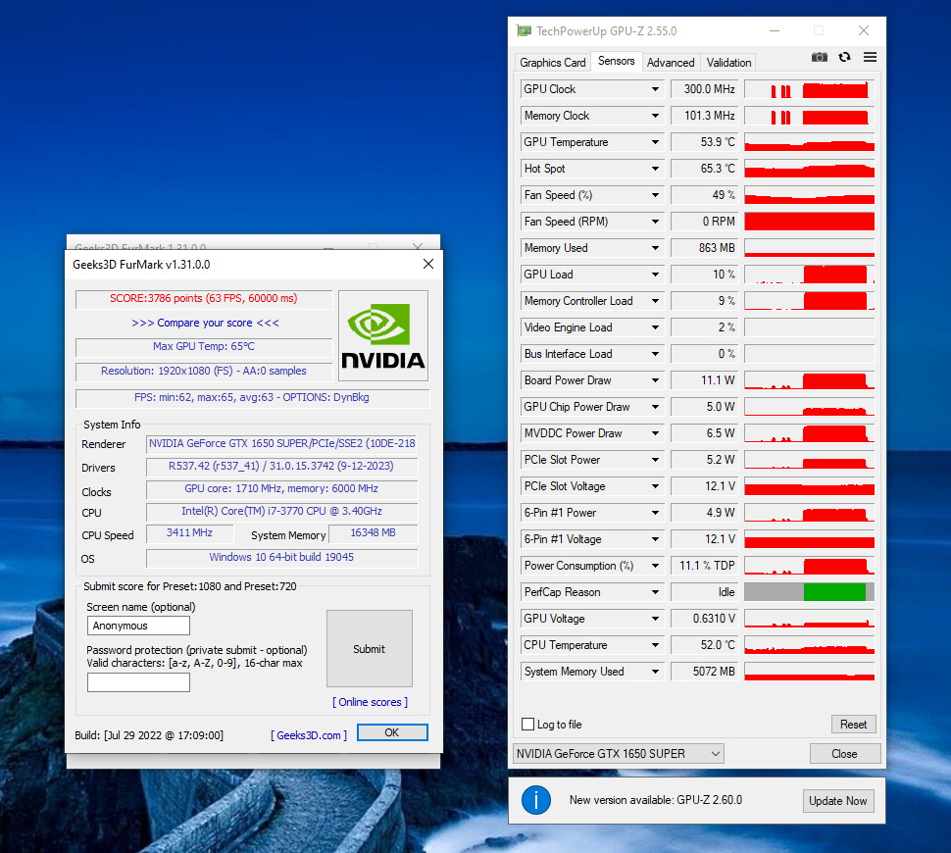Click Update Now for GPU-Z 2.60.0
Screen dimensions: 951x853
coord(837,801)
